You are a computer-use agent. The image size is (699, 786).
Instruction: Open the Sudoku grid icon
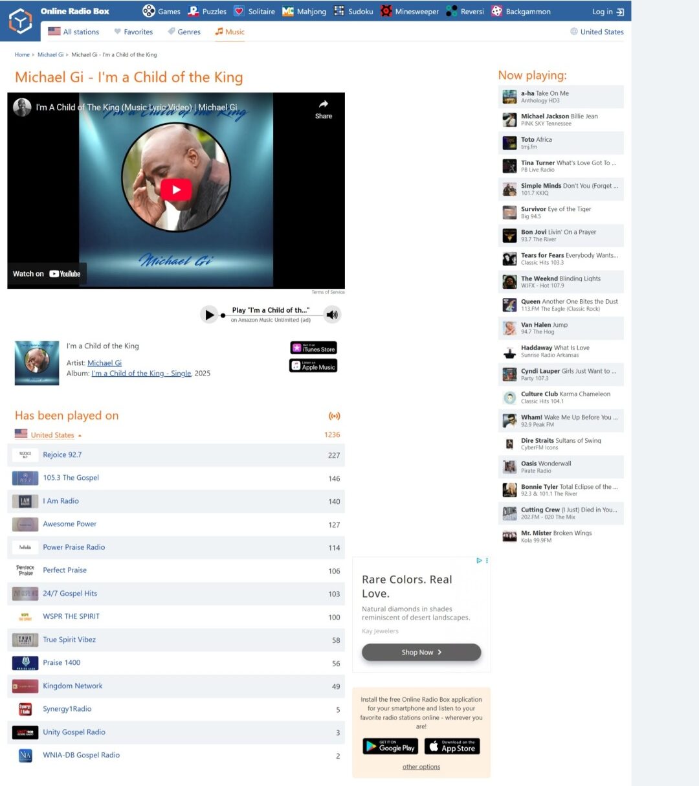point(338,11)
